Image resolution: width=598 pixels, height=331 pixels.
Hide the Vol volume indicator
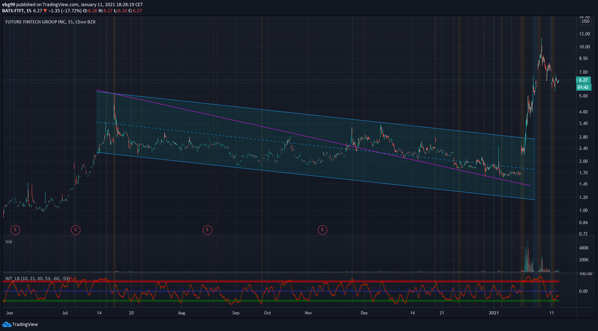9,241
